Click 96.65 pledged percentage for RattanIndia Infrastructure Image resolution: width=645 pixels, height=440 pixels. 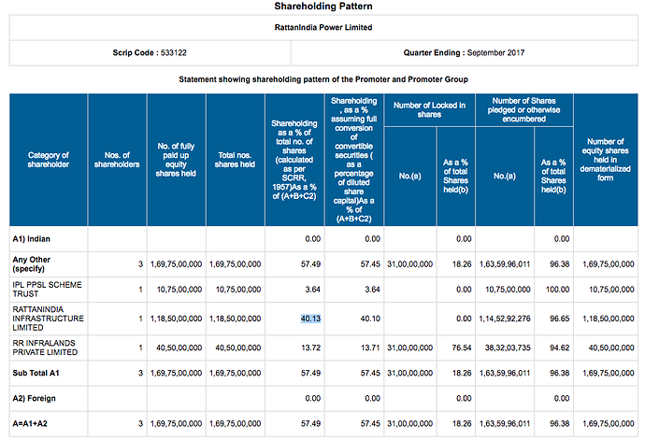click(x=559, y=319)
